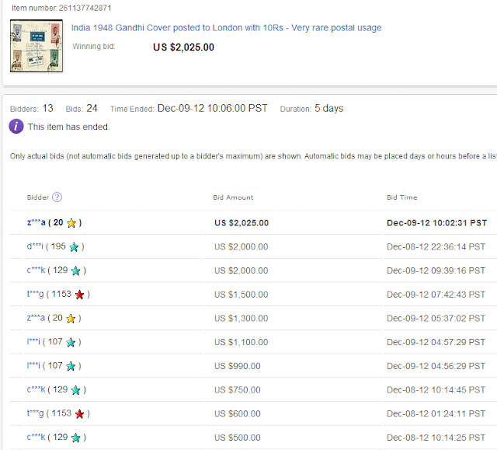Open bidder l***i on the $1,100.00 row
The width and height of the screenshot is (497, 450).
[x=33, y=342]
